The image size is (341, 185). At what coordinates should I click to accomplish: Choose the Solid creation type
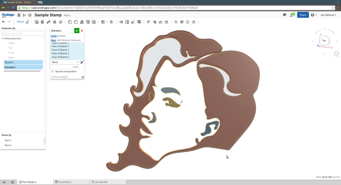[54, 36]
